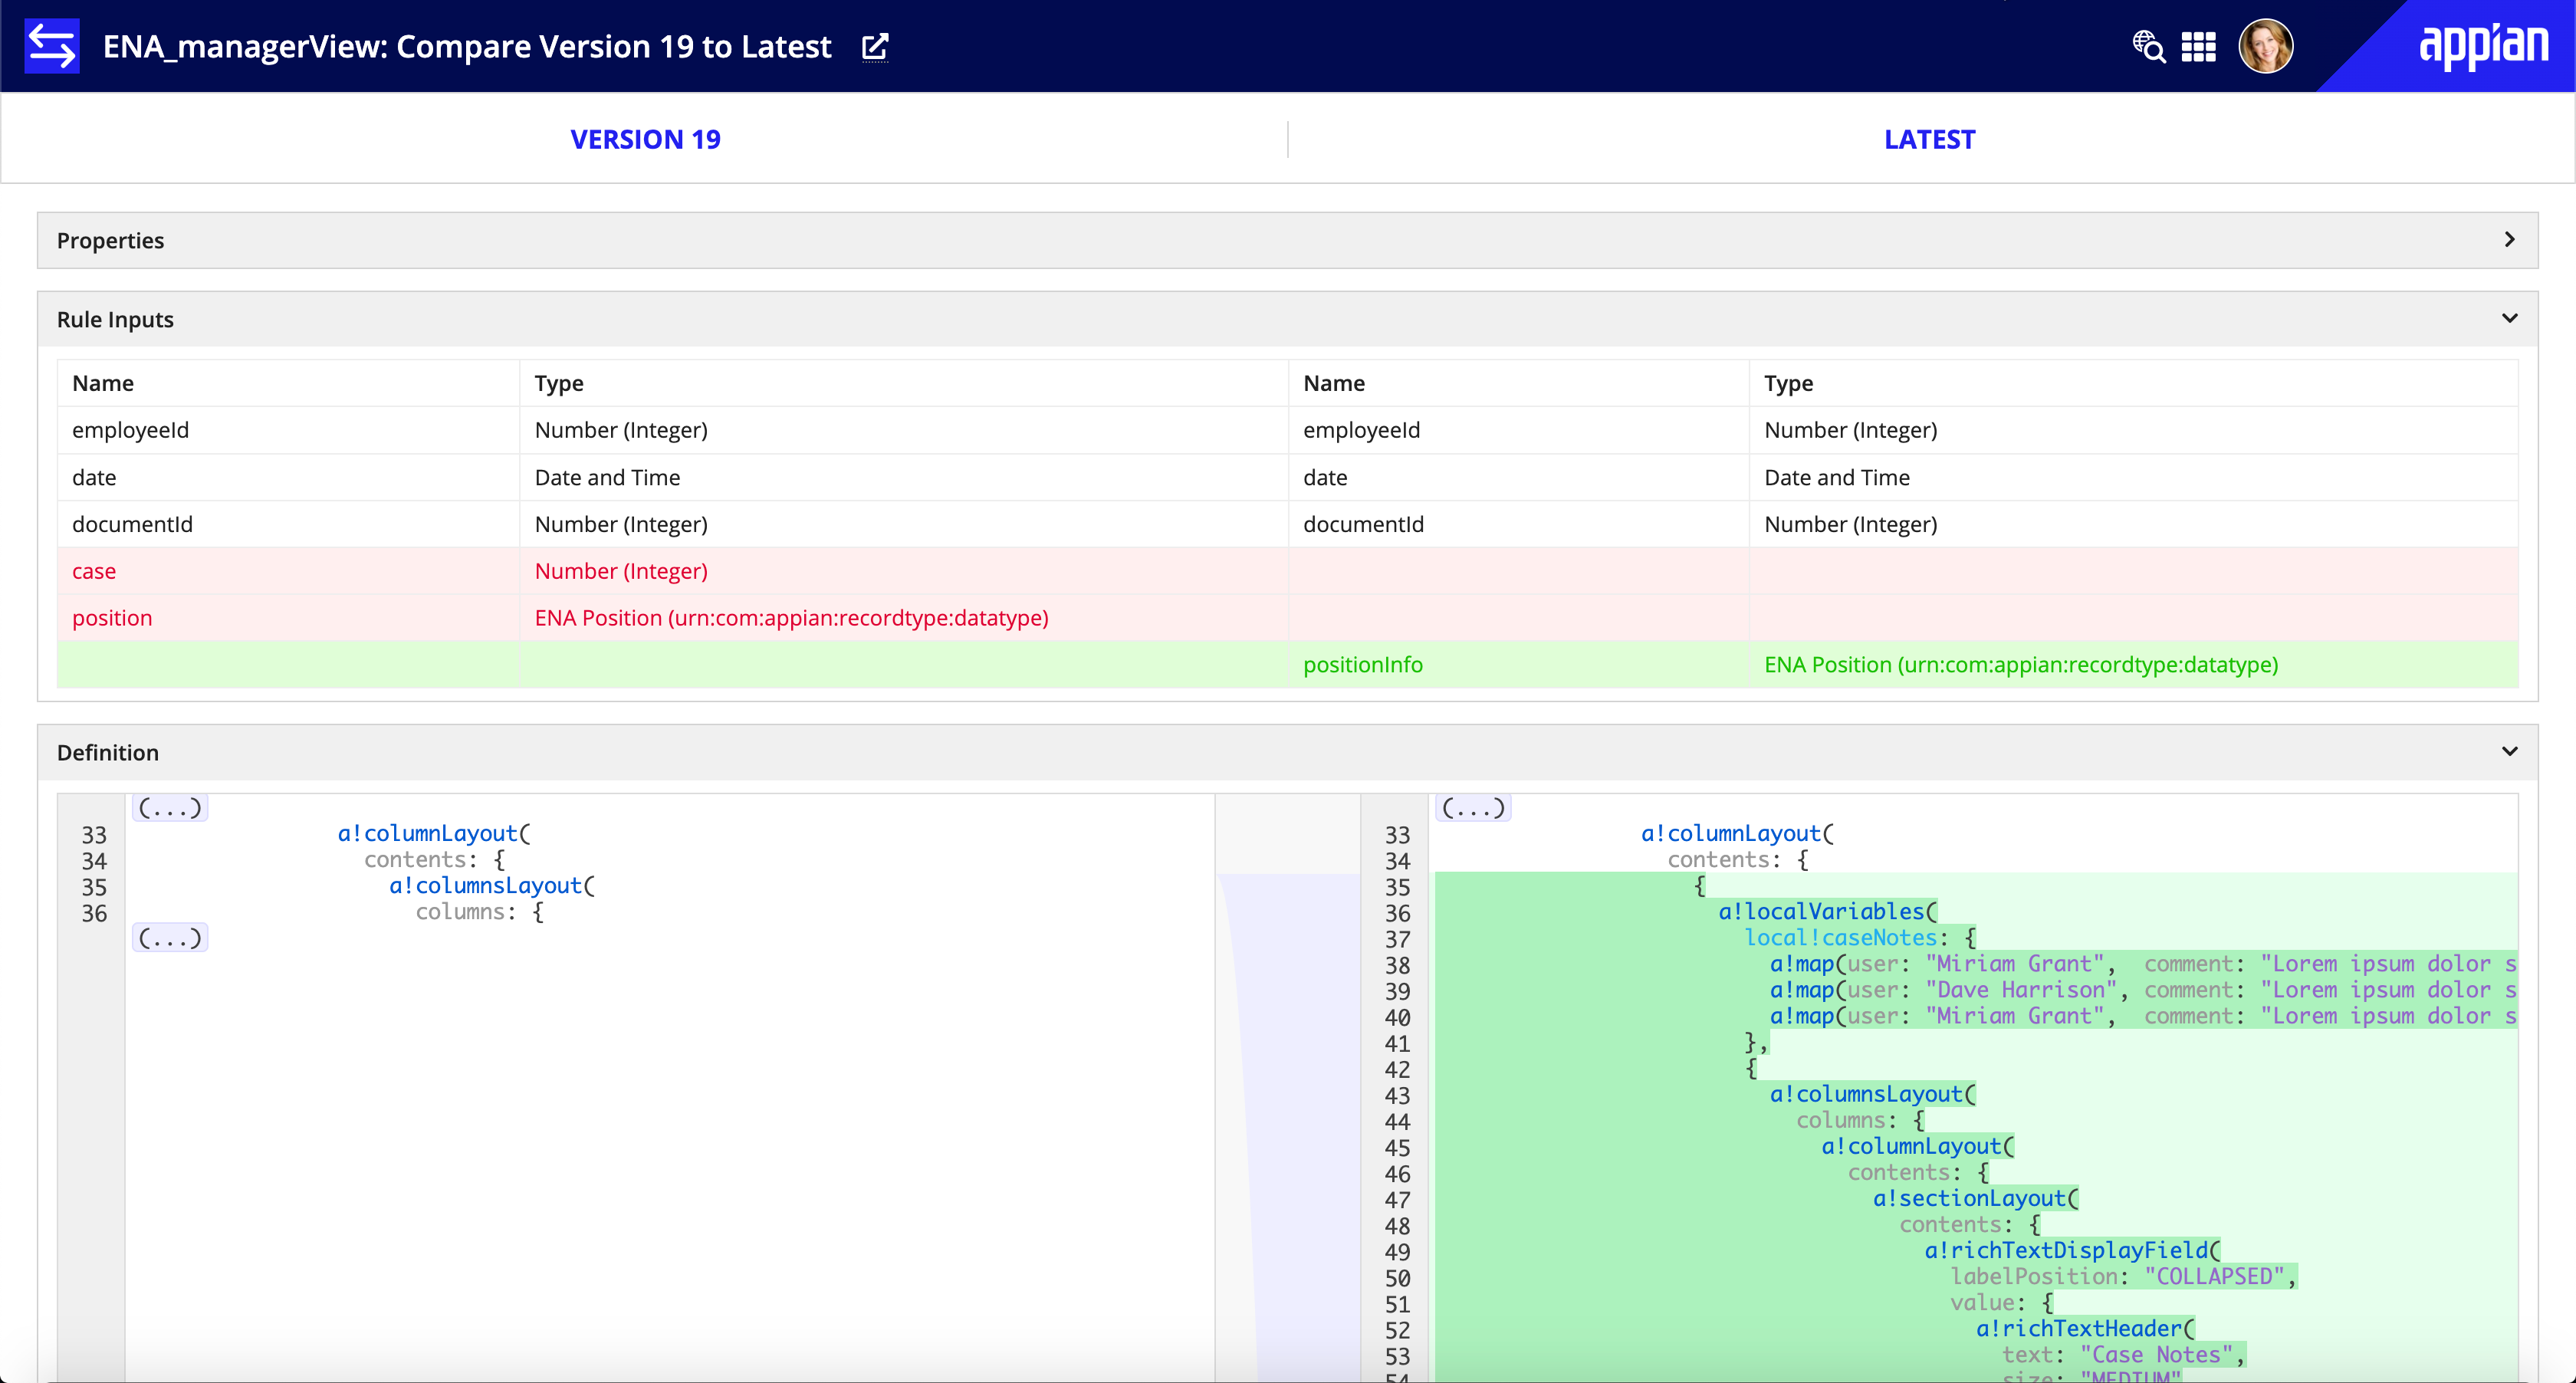Click the page title 'ENA_managerView: Compare Version 19 to Latest'
The height and width of the screenshot is (1383, 2576).
tap(467, 46)
